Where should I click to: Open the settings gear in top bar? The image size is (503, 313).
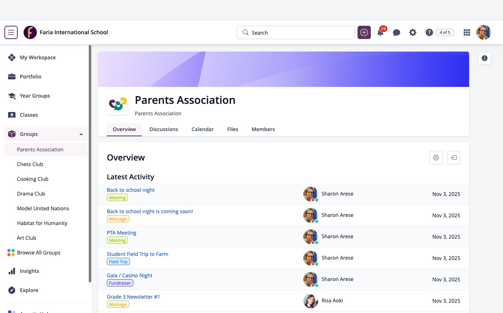click(413, 32)
